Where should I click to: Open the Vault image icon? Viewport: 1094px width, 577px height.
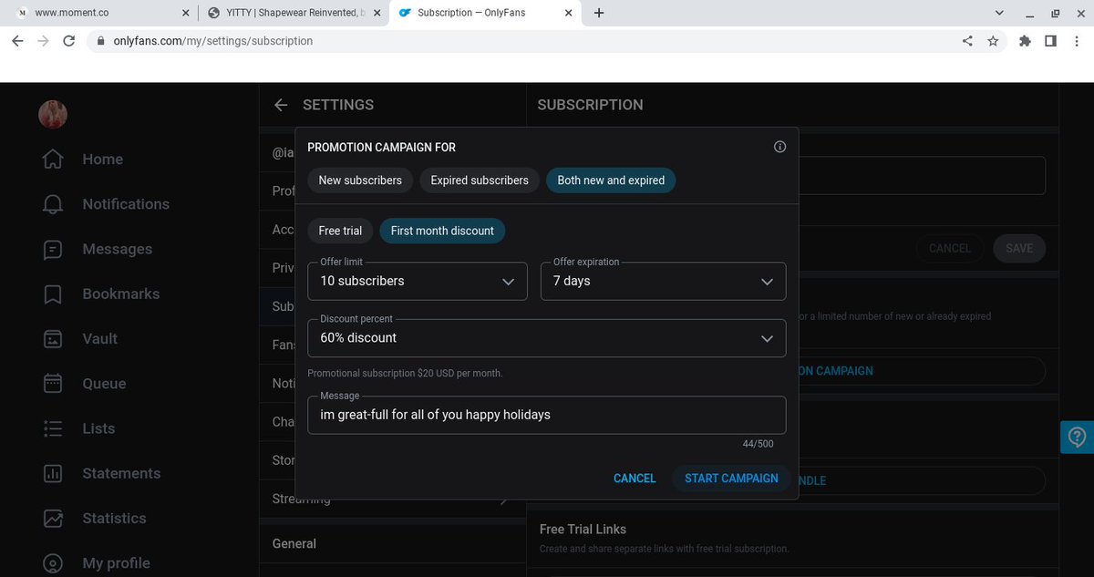coord(53,338)
